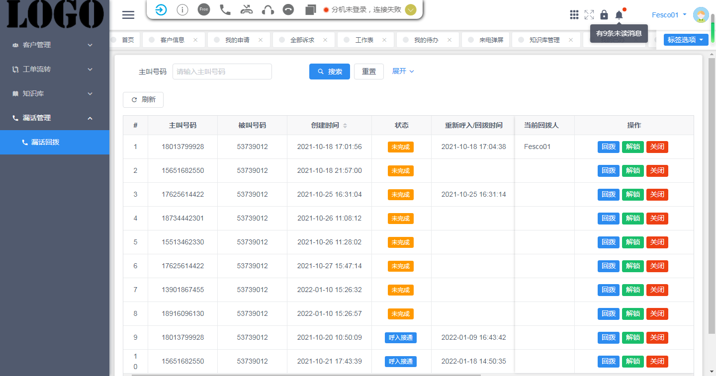Switch to the 客户信息 tab
716x376 pixels.
pyautogui.click(x=173, y=40)
